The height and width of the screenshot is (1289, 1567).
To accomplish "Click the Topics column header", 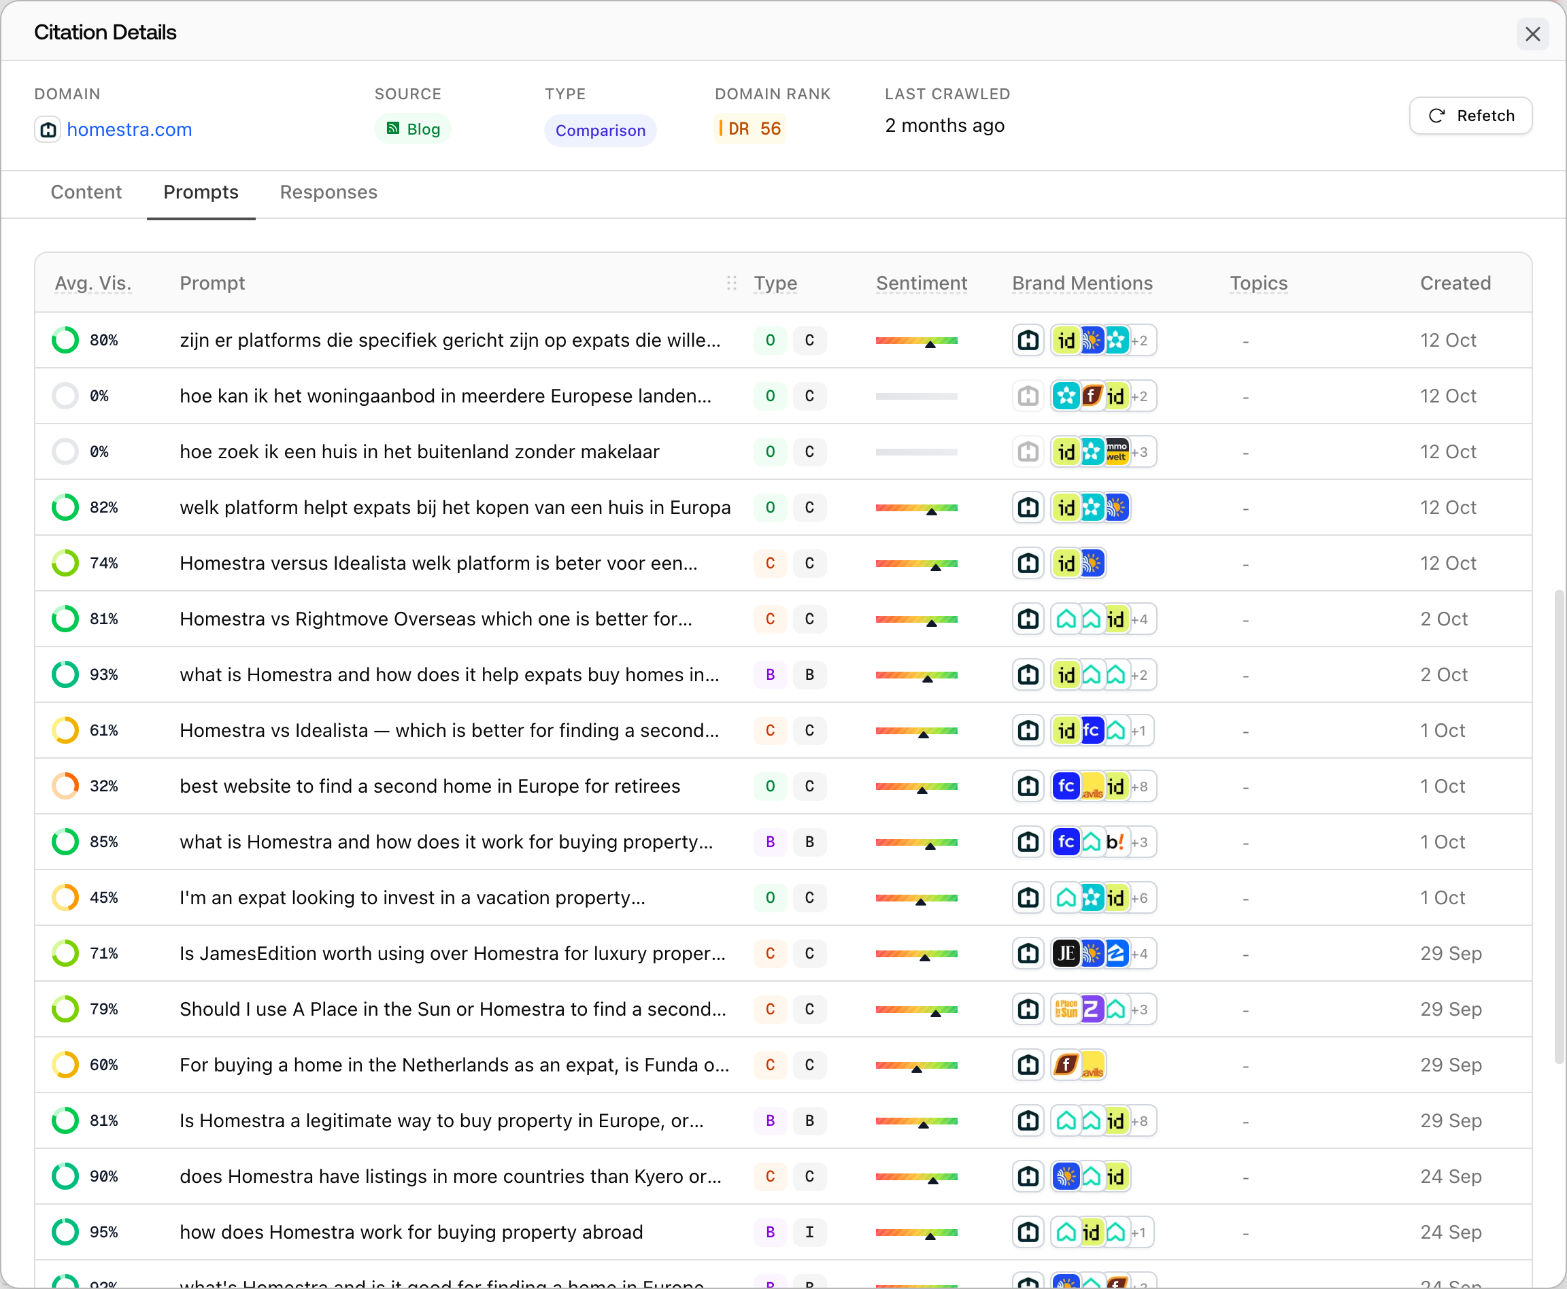I will tap(1259, 283).
